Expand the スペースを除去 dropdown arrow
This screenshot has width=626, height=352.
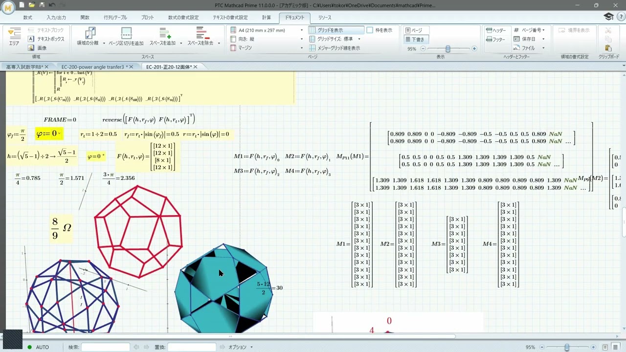click(219, 43)
